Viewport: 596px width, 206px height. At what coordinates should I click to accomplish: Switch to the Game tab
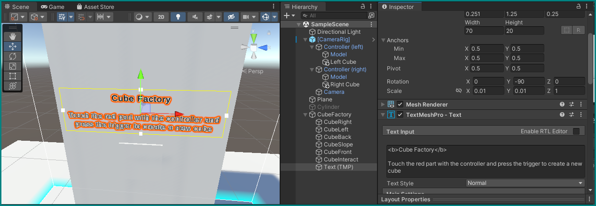tap(52, 7)
